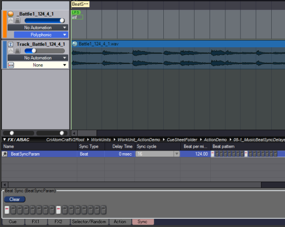Toggle fourth beat button in Beat Sync panel
The width and height of the screenshot is (285, 227).
pos(26,210)
